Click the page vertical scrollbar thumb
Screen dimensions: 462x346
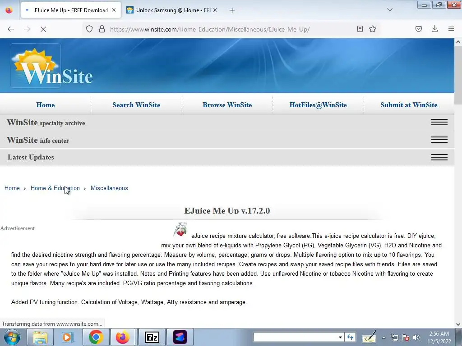(x=458, y=75)
